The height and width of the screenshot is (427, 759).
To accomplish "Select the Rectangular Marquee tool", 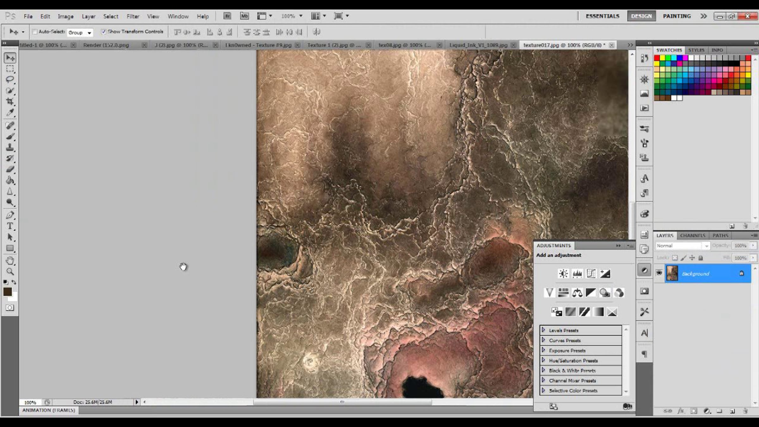I will pyautogui.click(x=10, y=69).
